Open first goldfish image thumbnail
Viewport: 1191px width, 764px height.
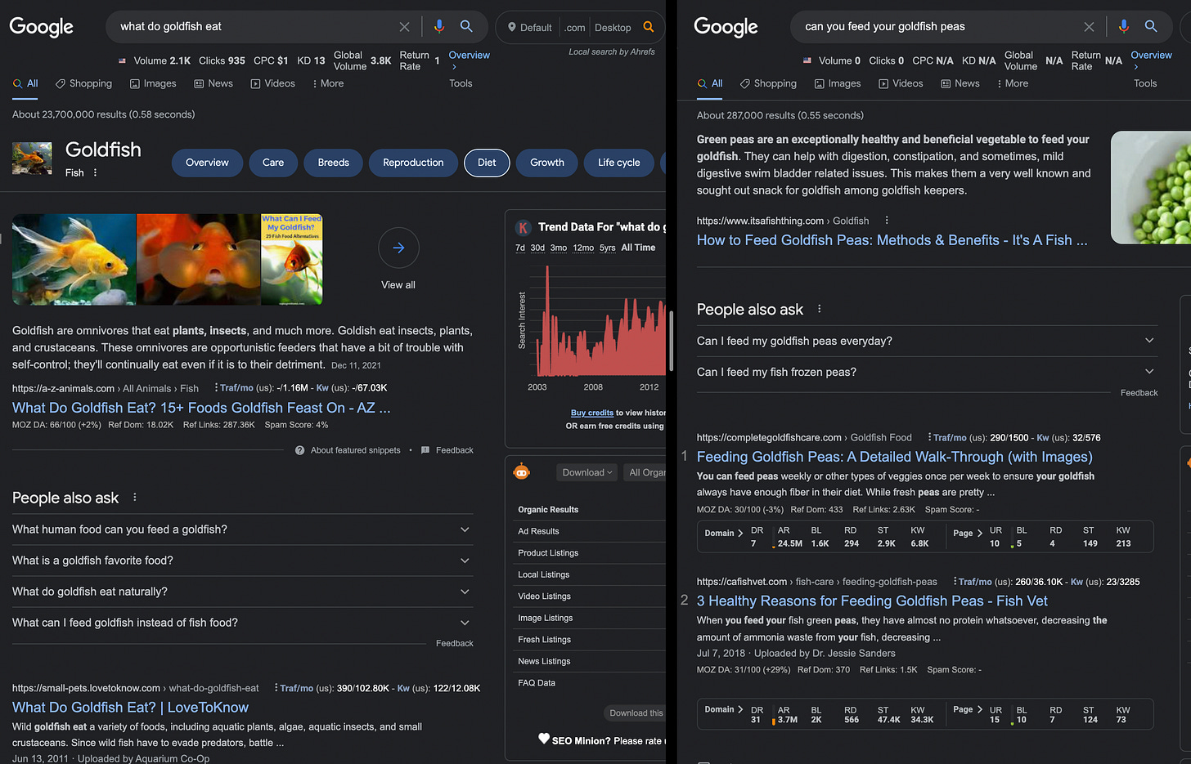74,259
